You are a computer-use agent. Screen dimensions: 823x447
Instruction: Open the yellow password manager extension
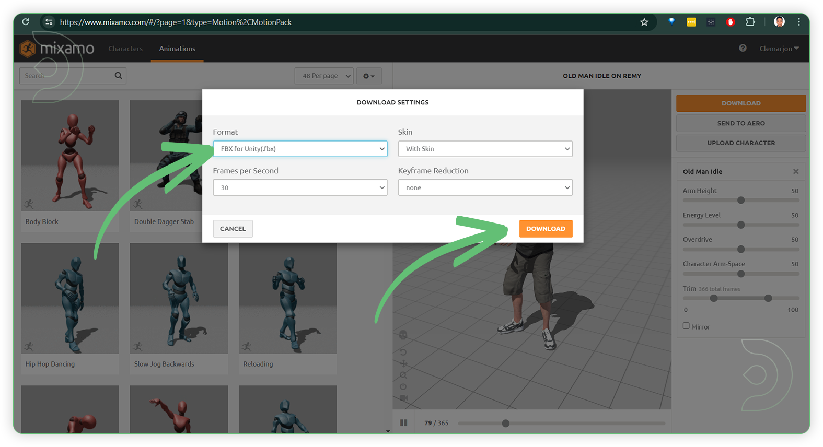[x=691, y=22]
